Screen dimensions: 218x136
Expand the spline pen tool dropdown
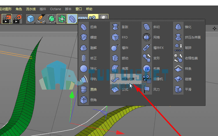41,19
